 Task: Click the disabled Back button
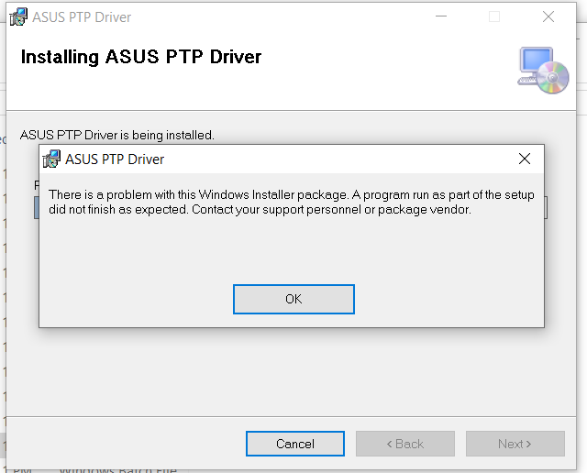coord(405,444)
